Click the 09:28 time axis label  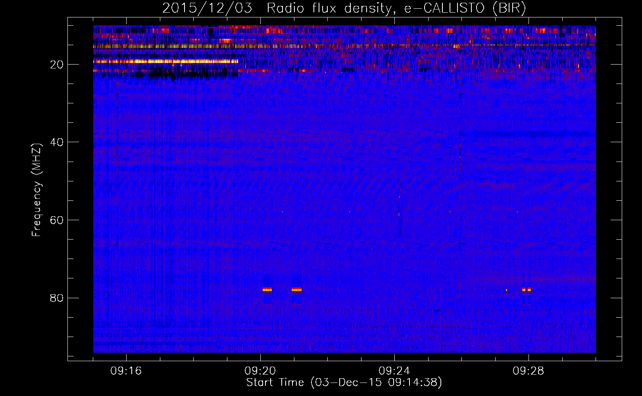click(529, 371)
